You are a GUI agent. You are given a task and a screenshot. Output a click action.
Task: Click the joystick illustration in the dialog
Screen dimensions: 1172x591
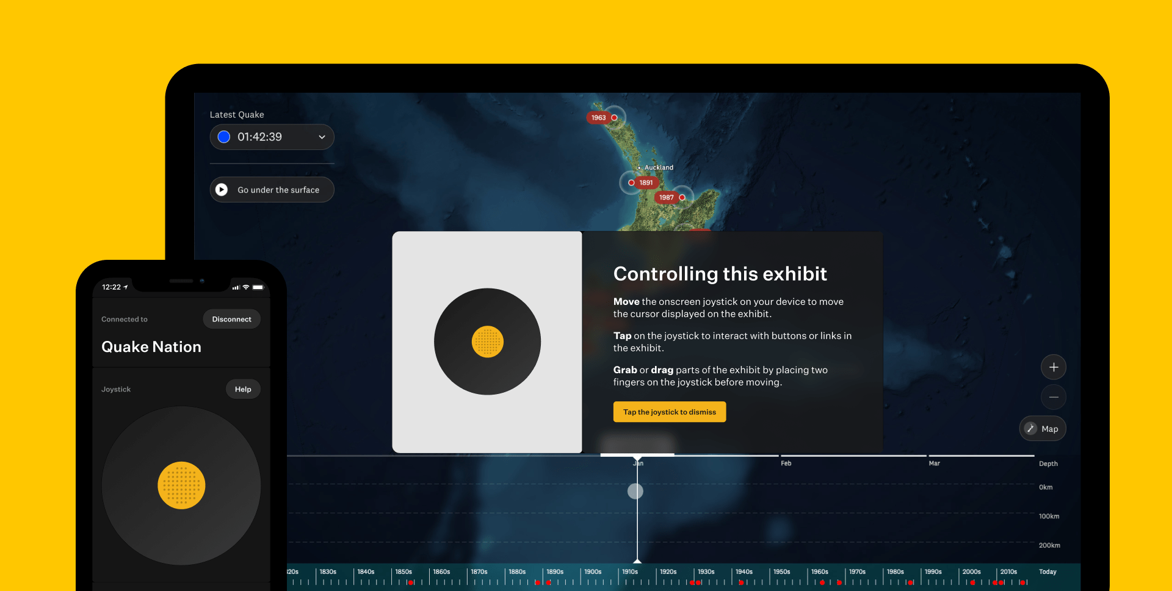click(x=487, y=342)
